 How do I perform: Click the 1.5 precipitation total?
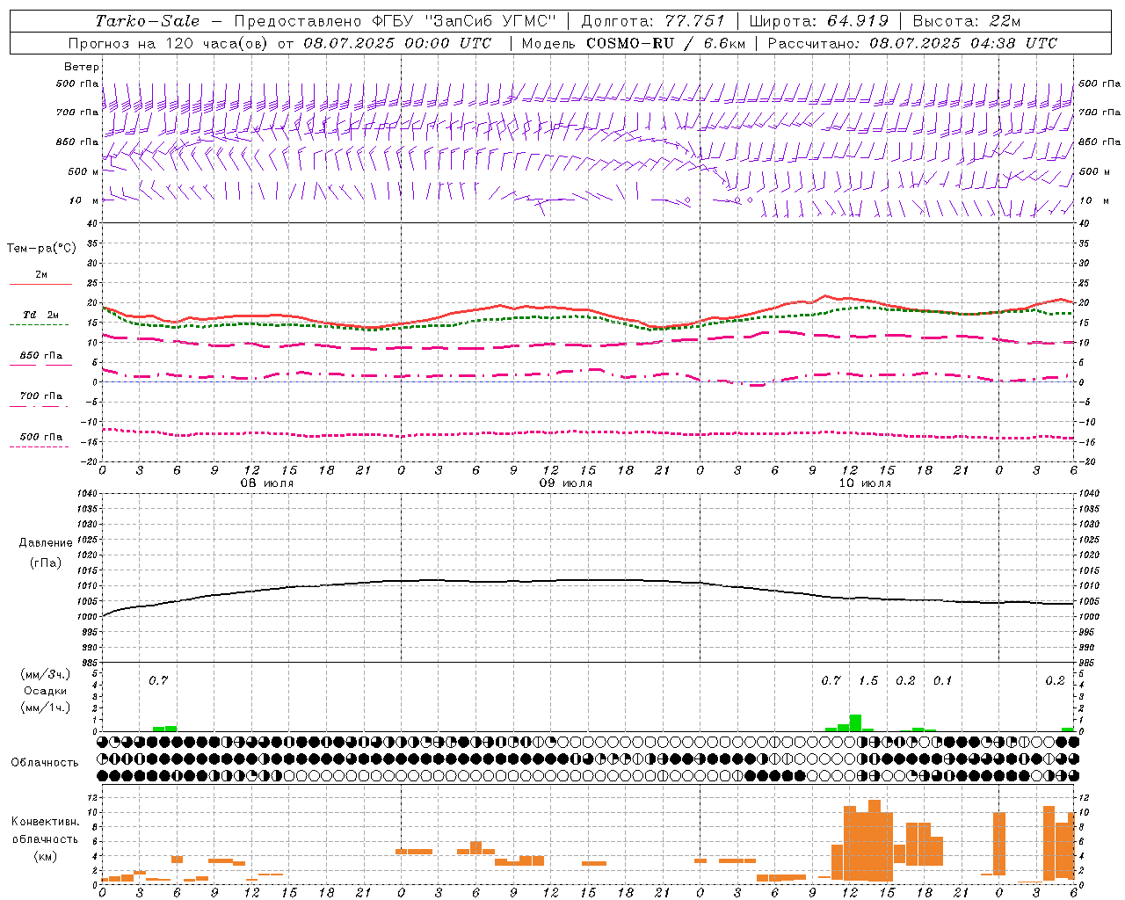(868, 680)
